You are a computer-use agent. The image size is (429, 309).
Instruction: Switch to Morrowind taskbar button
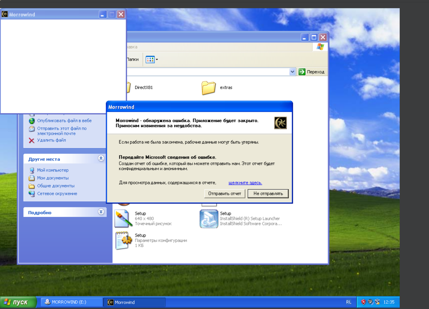[x=134, y=302]
